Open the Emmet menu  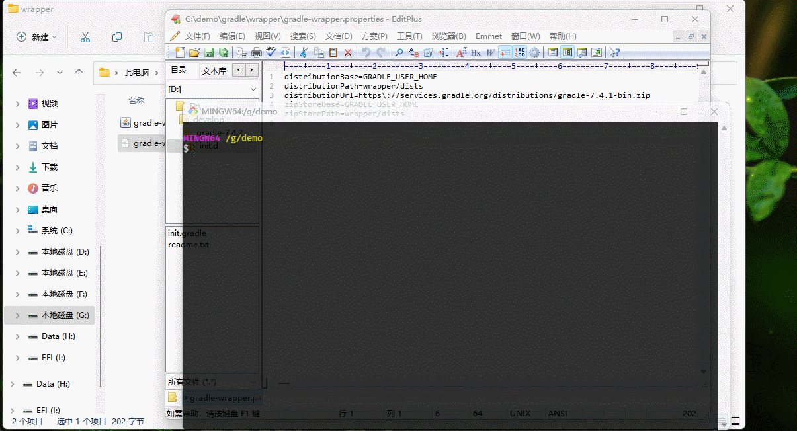[x=489, y=36]
